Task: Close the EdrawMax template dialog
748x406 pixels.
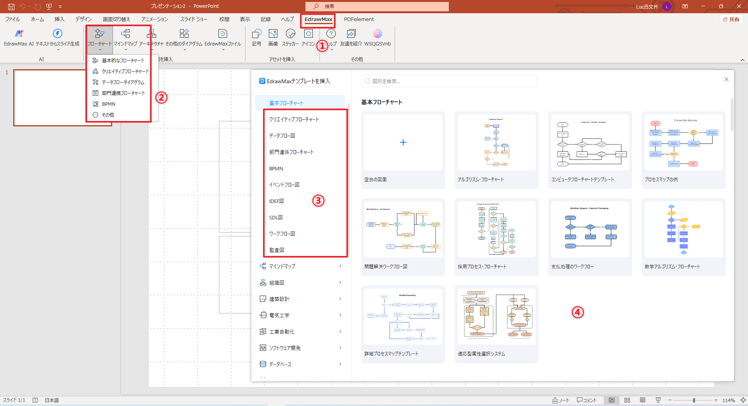Action: 727,79
